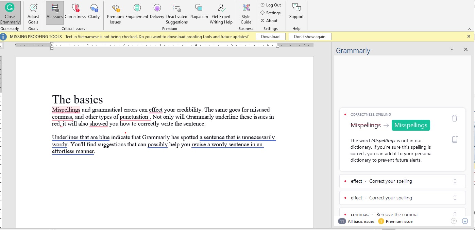The height and width of the screenshot is (230, 475).
Task: Click the underlined word possibly
Action: click(x=157, y=145)
